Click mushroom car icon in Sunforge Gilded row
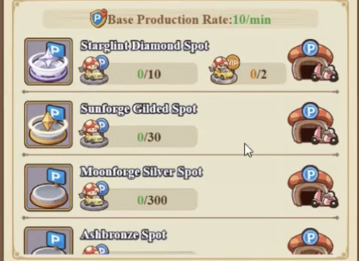 coord(94,133)
